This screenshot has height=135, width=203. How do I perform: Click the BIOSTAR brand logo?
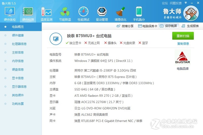[x=182, y=57]
